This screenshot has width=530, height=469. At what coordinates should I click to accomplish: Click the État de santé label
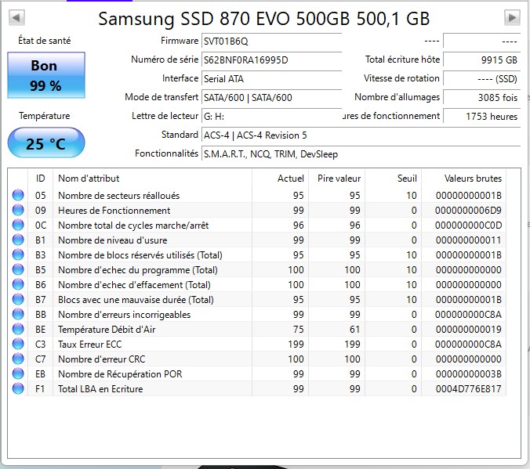coord(44,41)
